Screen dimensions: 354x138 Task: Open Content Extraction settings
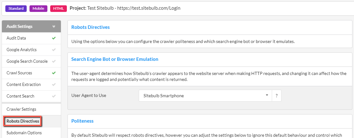tap(31, 85)
